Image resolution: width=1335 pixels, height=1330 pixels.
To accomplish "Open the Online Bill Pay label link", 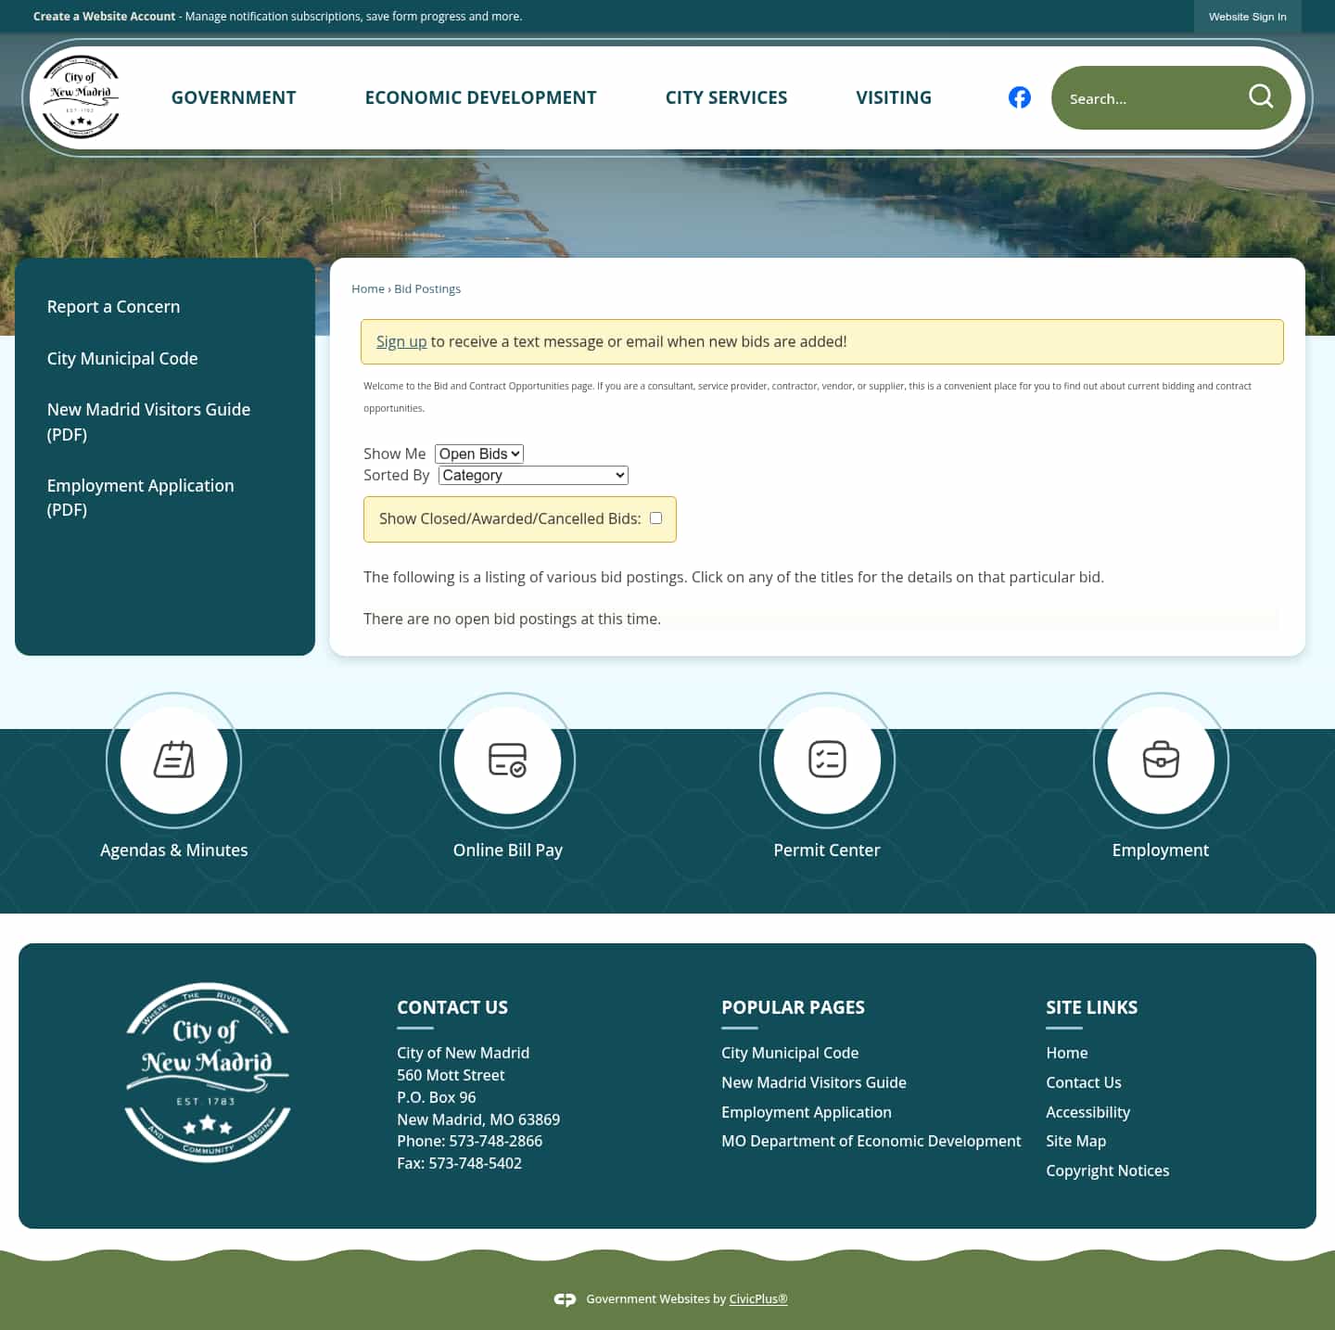I will tap(508, 850).
